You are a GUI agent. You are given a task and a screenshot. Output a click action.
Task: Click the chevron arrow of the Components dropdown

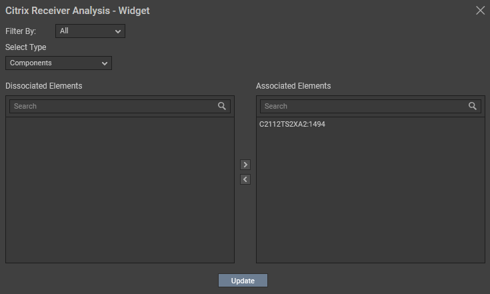(x=105, y=63)
